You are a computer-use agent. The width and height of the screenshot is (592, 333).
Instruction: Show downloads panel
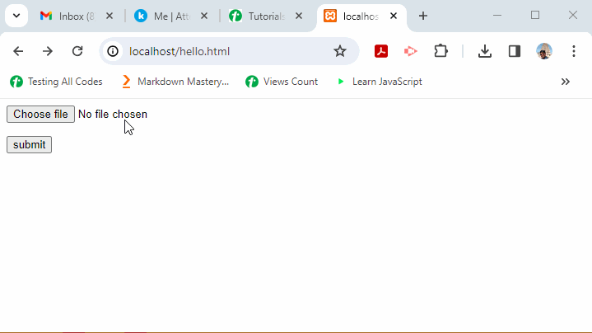coord(485,51)
